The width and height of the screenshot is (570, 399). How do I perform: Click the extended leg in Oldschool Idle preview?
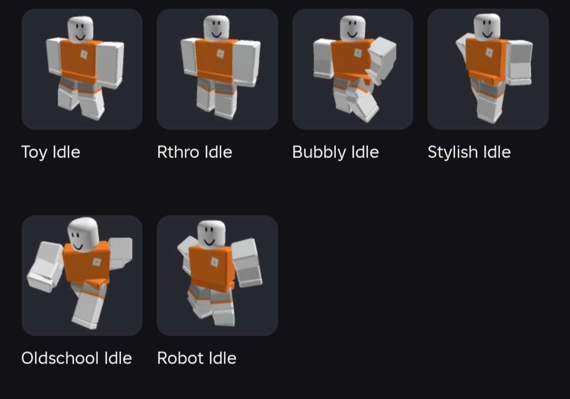coord(89,308)
